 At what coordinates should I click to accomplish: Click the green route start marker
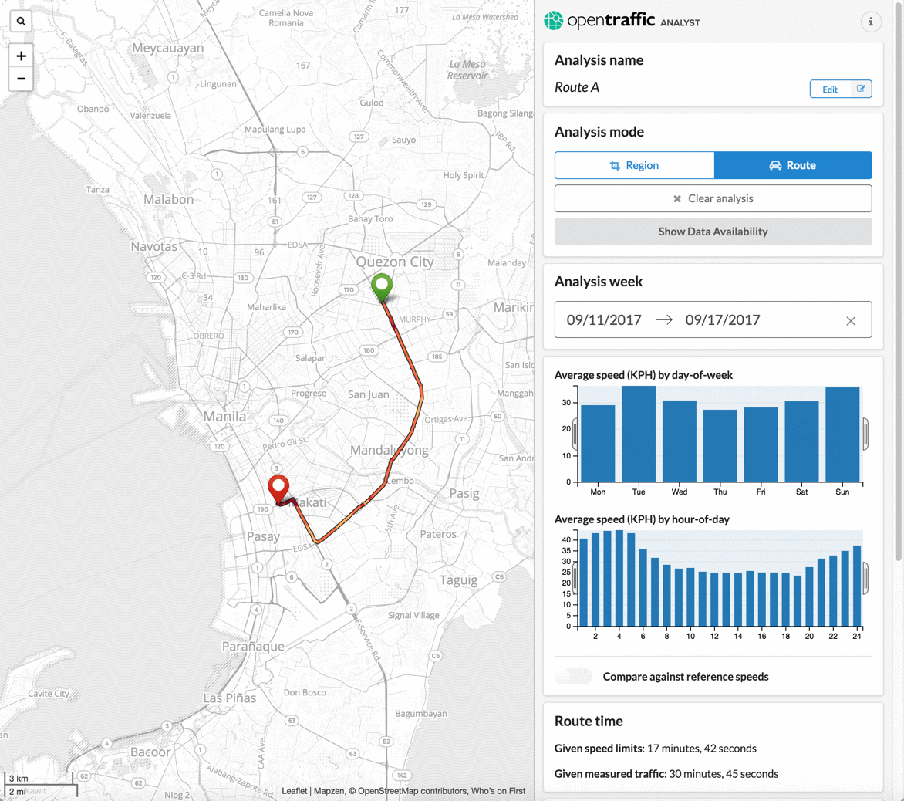(382, 286)
